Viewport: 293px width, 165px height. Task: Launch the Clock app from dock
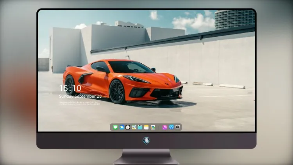tap(128, 127)
